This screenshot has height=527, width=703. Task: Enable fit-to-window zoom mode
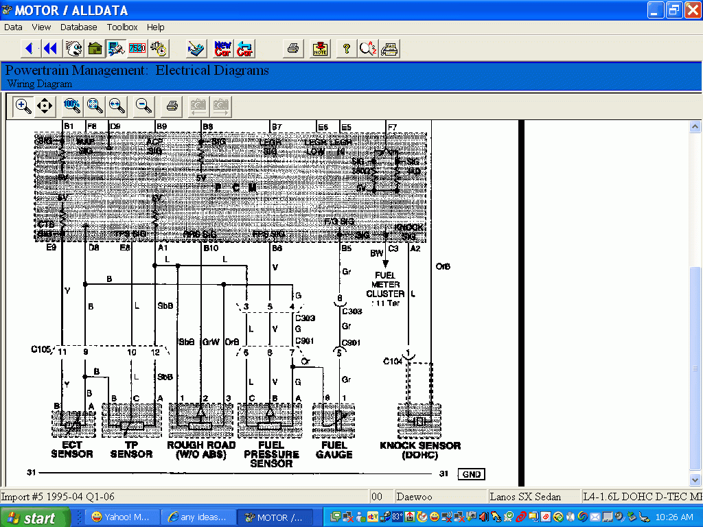[x=95, y=106]
